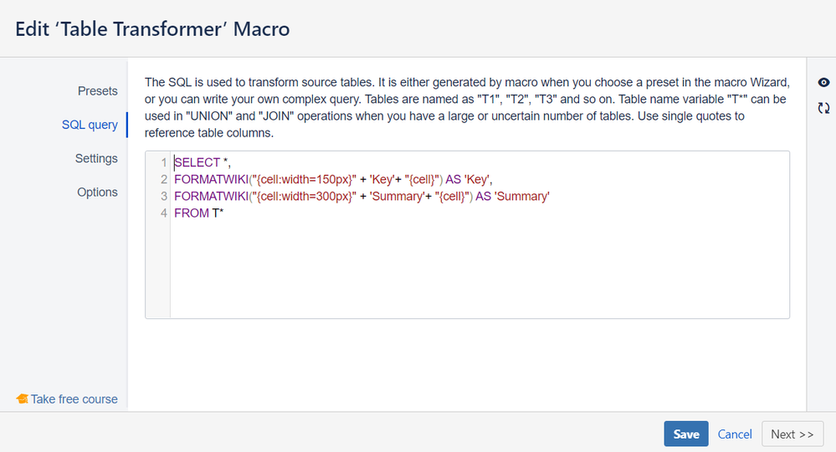The image size is (836, 452).
Task: Open the Presets tab
Action: (98, 91)
